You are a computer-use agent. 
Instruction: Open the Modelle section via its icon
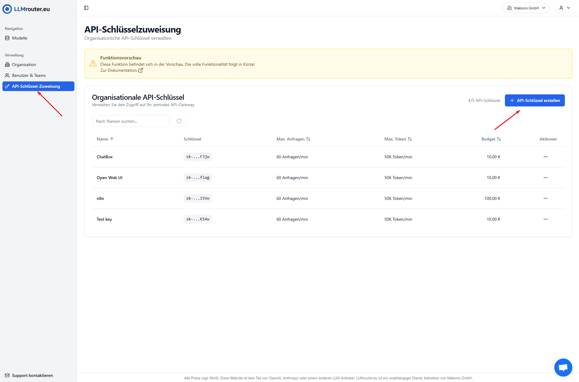click(7, 38)
